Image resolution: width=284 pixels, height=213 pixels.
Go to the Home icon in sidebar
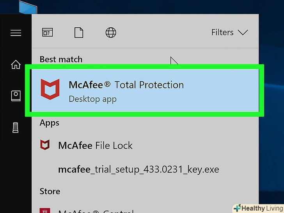point(16,64)
